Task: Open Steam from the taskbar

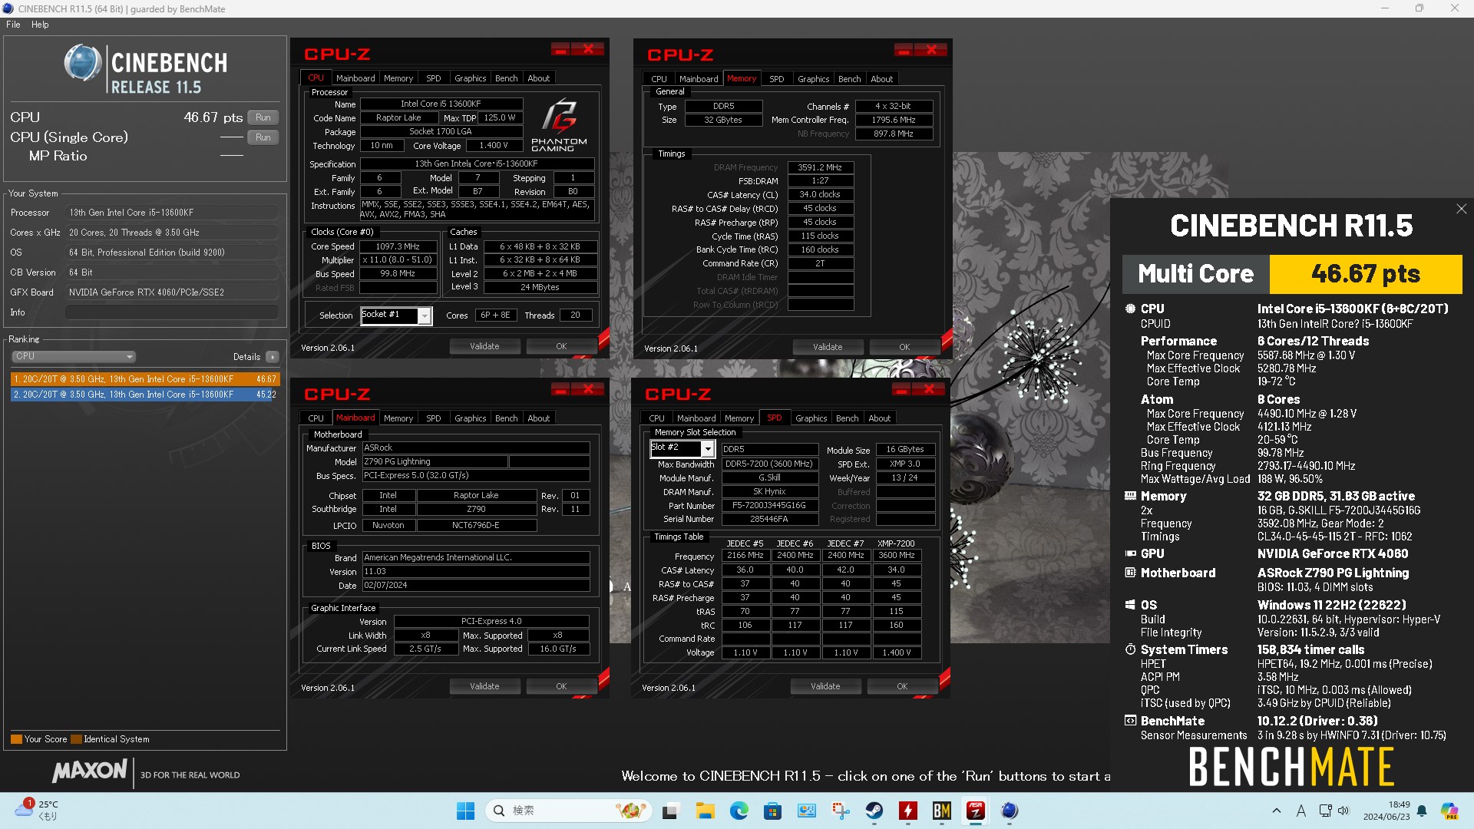Action: [874, 811]
